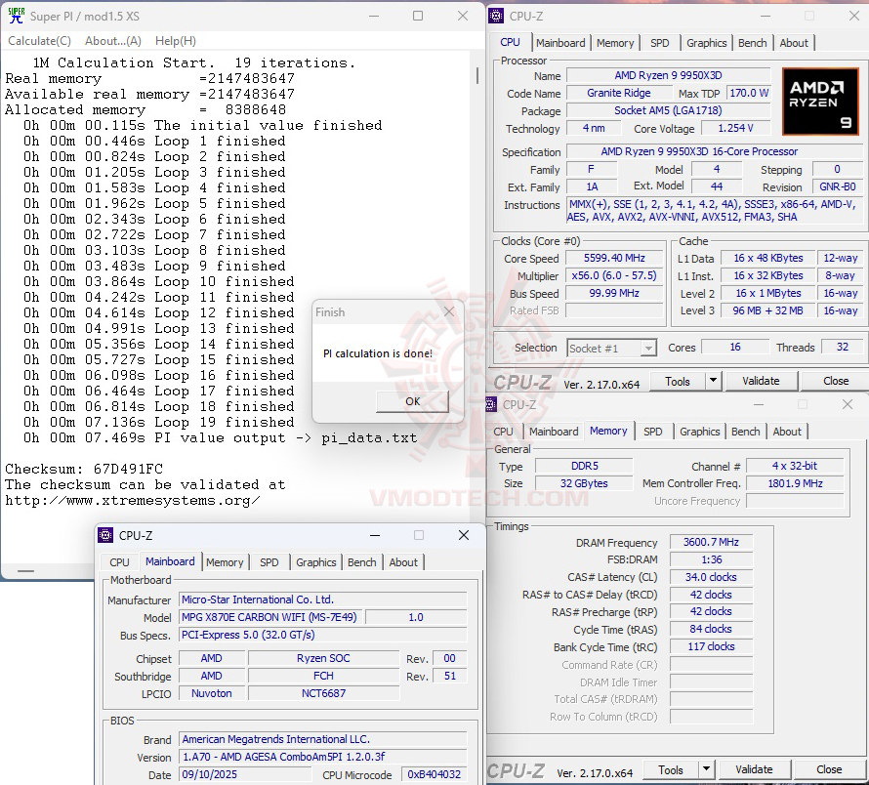
Task: Click Validate in top CPU-Z window
Action: tap(761, 381)
